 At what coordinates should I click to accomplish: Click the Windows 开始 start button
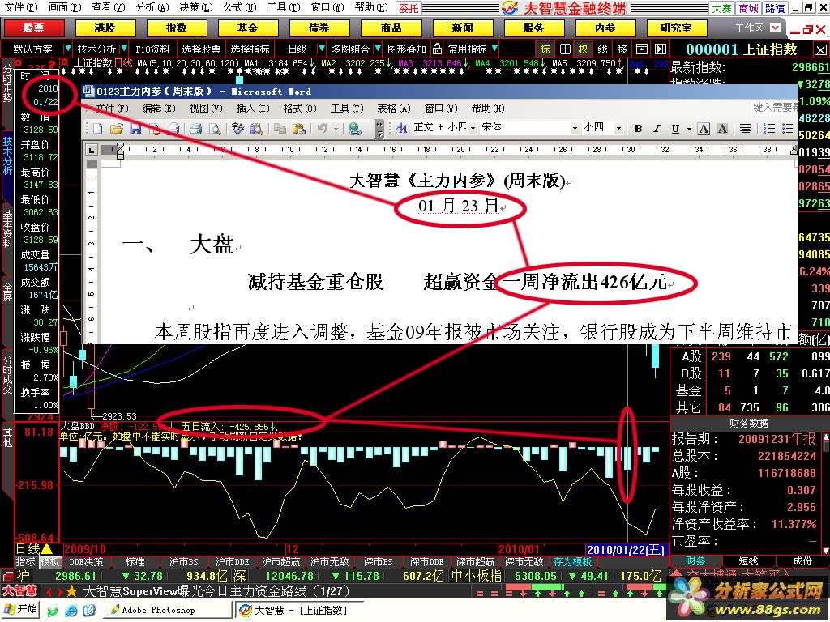point(21,609)
